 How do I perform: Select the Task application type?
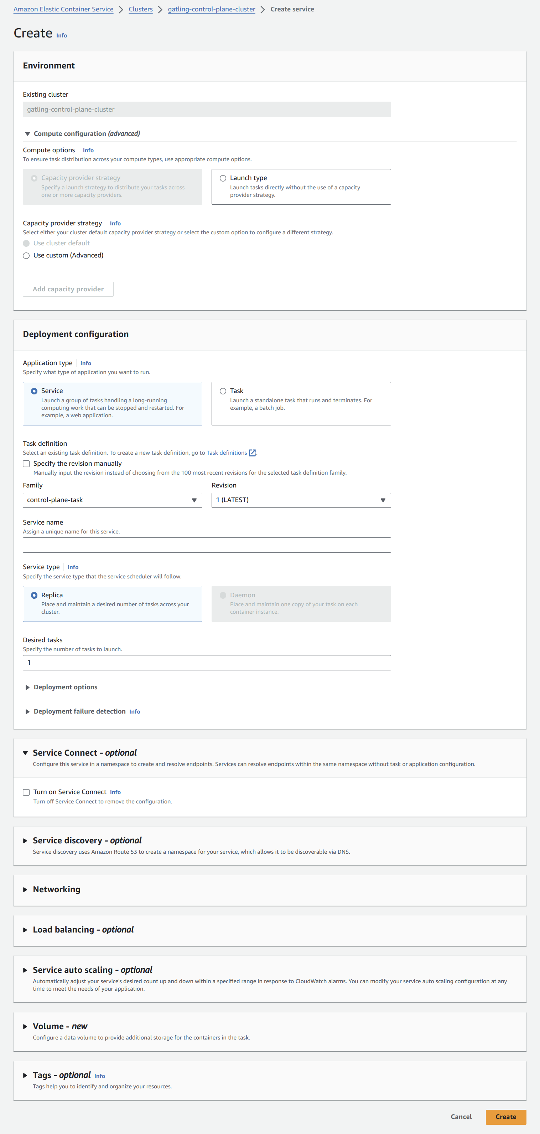point(223,391)
